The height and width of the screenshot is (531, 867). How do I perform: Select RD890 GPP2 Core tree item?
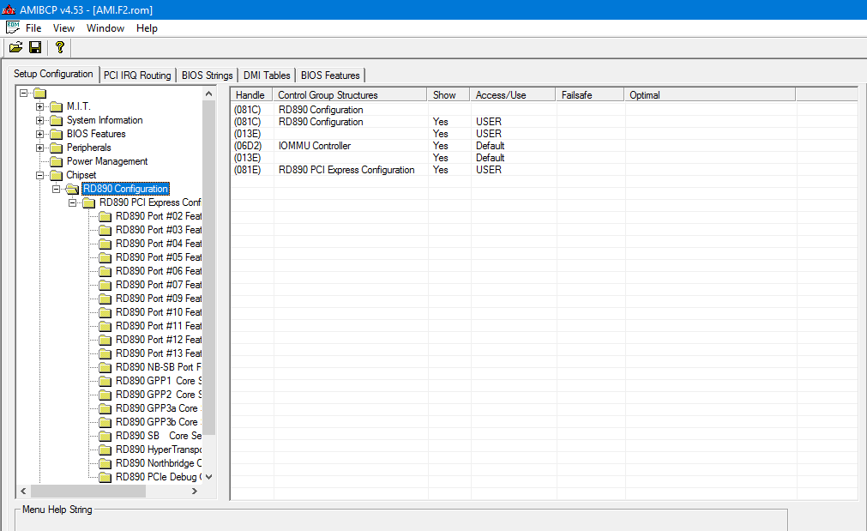[158, 395]
